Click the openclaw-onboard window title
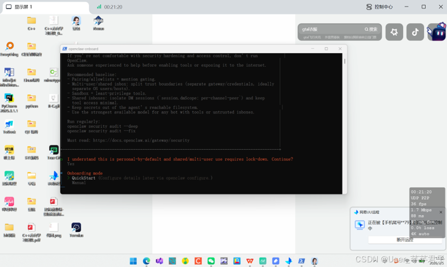The width and height of the screenshot is (447, 267). point(83,49)
